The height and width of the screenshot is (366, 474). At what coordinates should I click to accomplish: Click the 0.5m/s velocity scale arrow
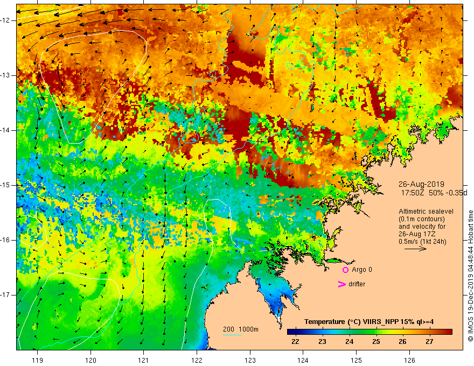415,249
